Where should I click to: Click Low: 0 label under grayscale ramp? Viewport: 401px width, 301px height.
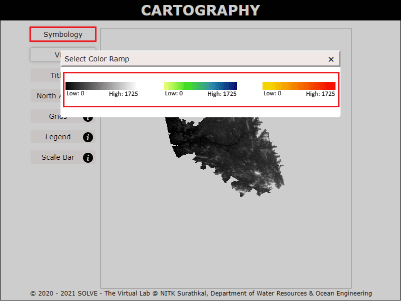pos(75,94)
